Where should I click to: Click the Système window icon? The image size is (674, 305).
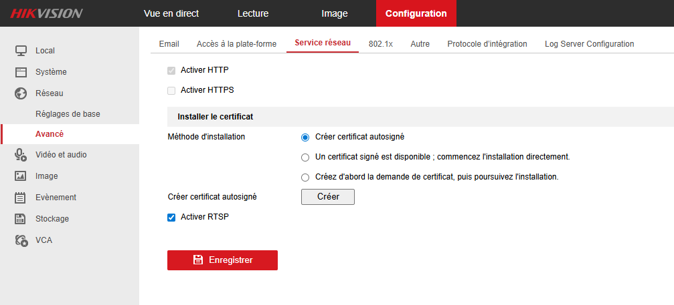coord(21,72)
